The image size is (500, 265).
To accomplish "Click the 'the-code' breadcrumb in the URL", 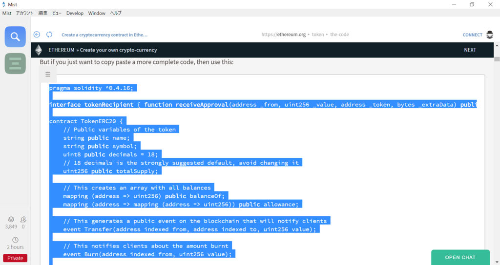I will tap(340, 35).
